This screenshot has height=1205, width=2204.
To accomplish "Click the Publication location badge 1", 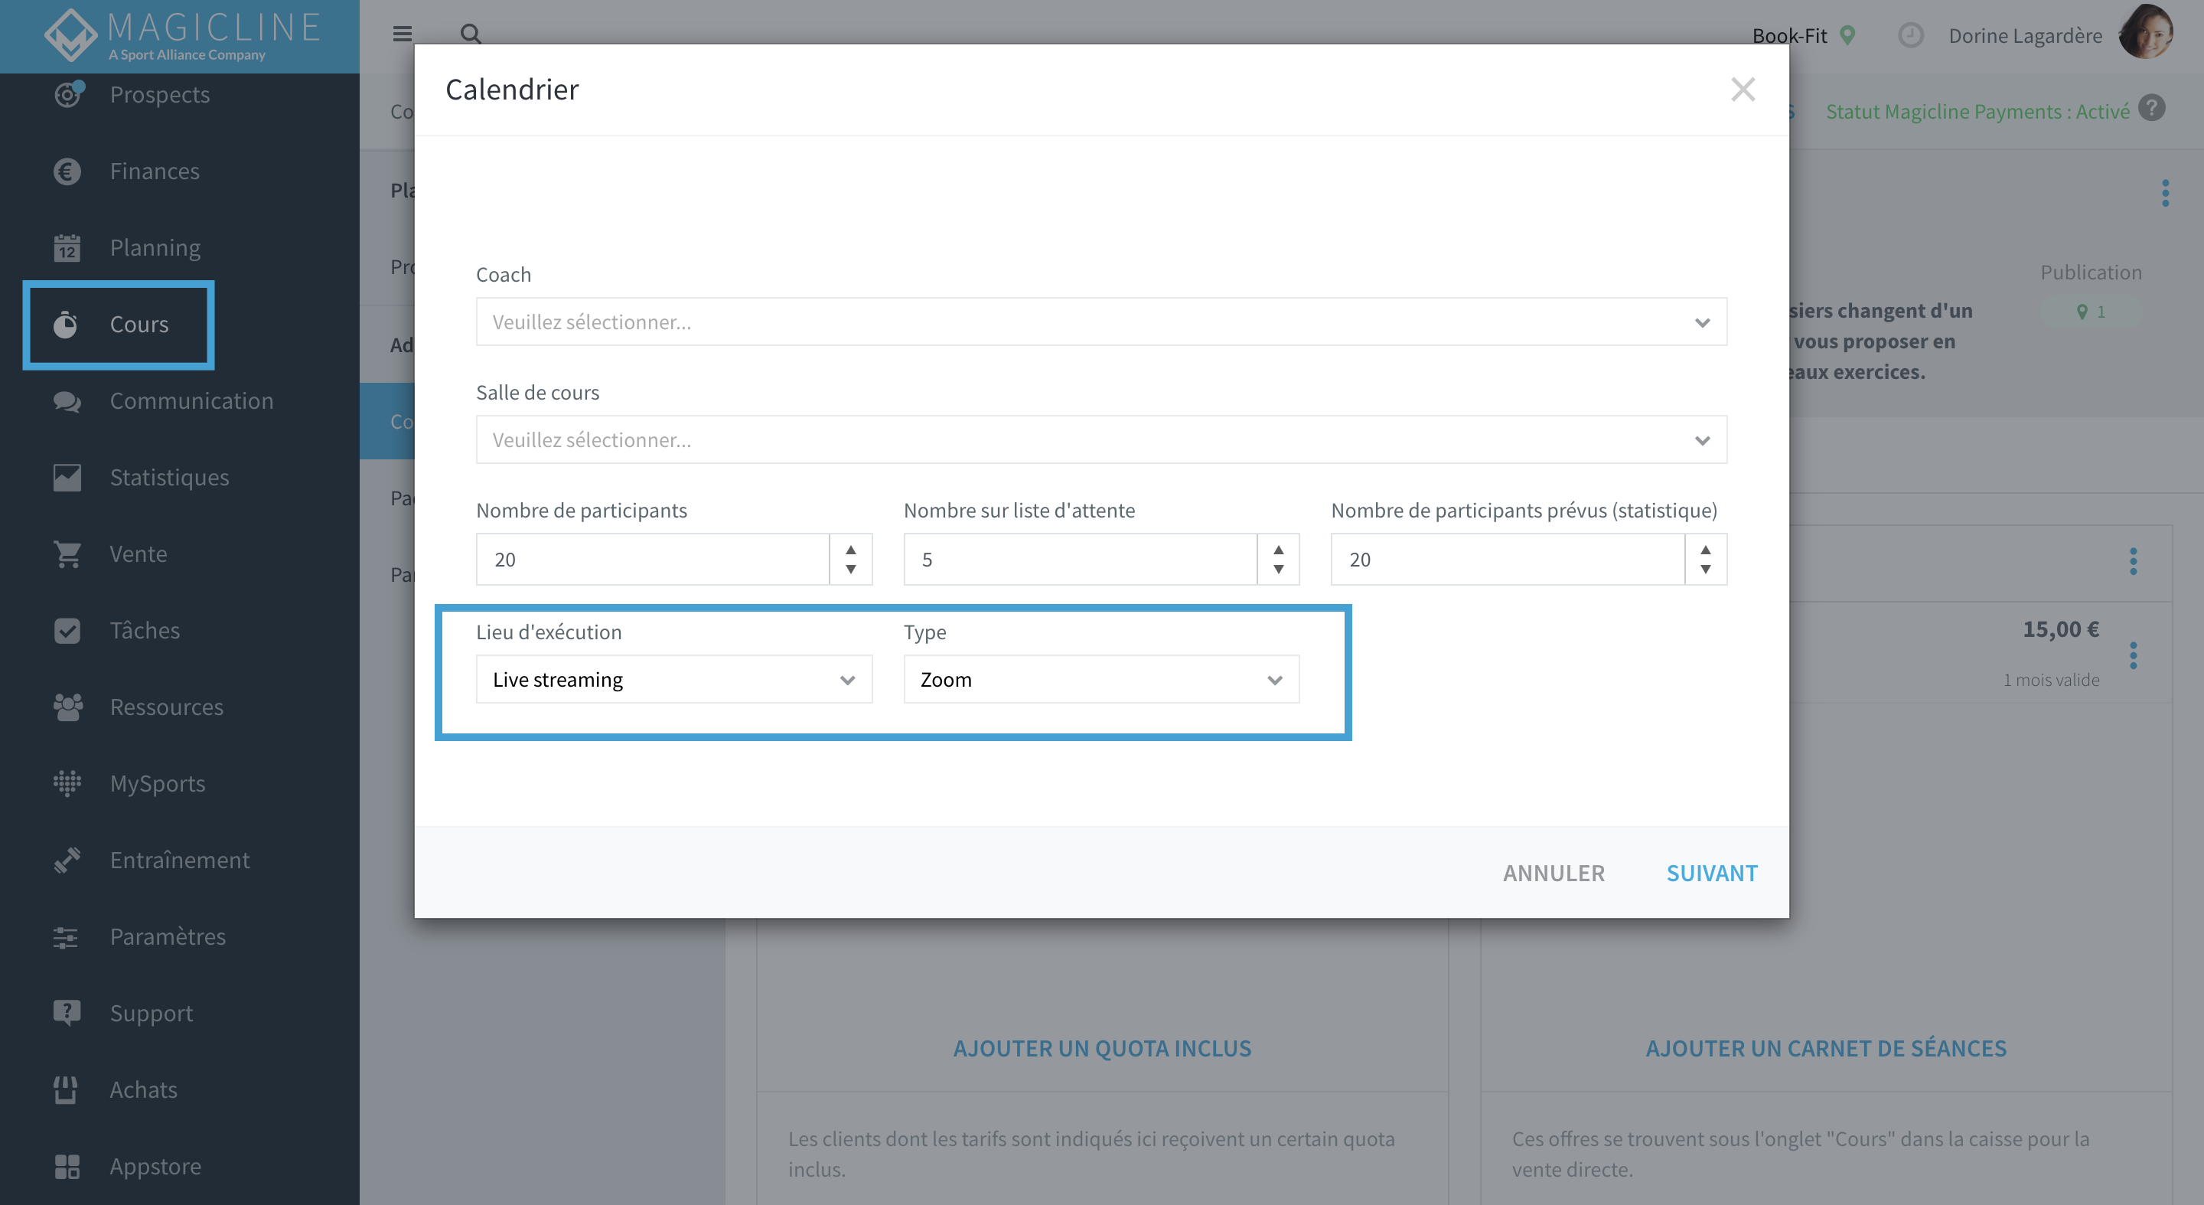I will tap(2091, 312).
